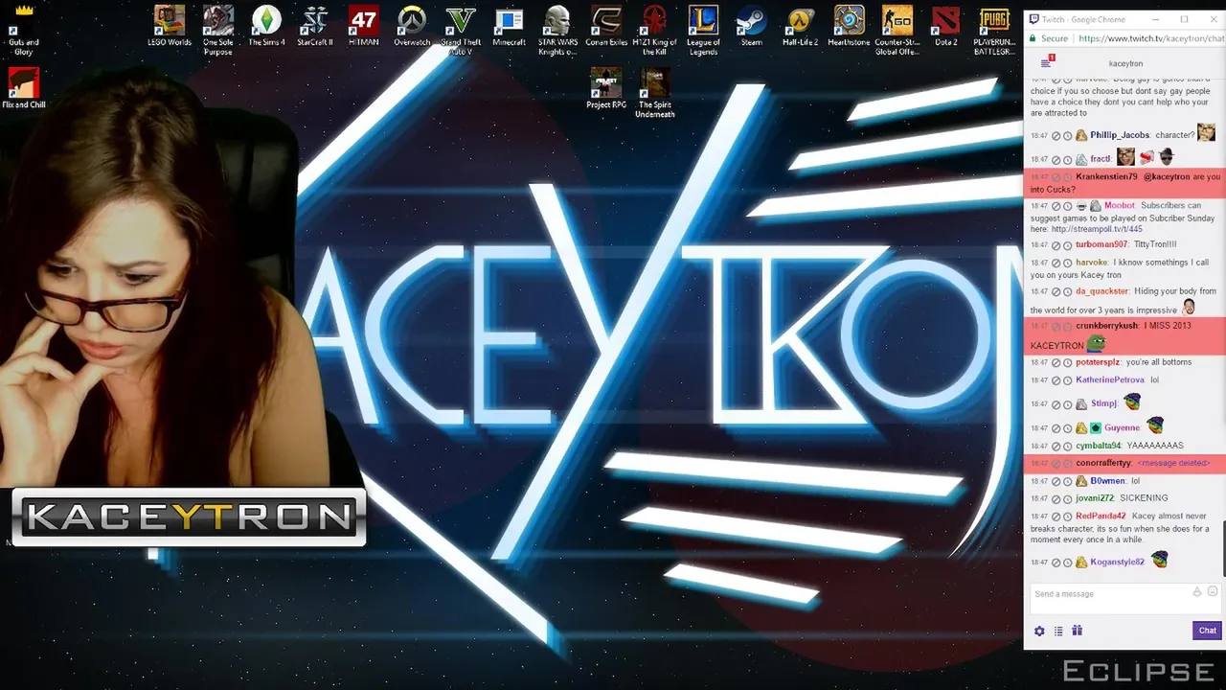Click username RedPanda42 in chat

[x=1101, y=517]
